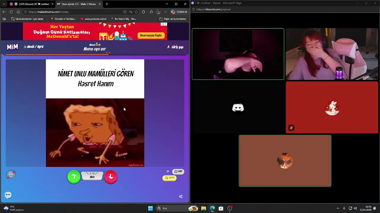Close the Make it Meme tab

point(100,4)
